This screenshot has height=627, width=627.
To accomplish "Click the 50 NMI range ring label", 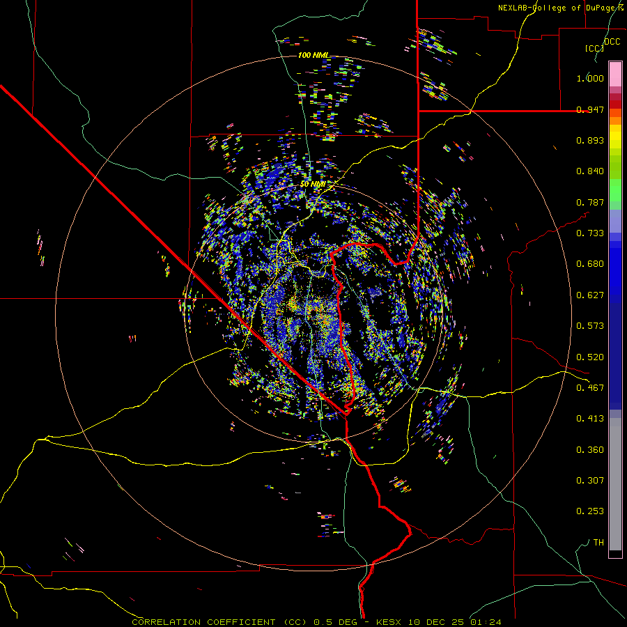I will (313, 184).
